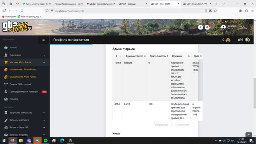Screen dimensions: 256x144
Task: Click scroll-to-top arrow button
Action: (x=248, y=135)
